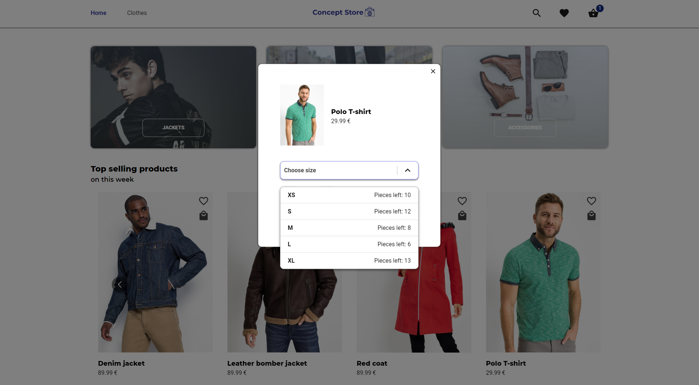699x385 pixels.
Task: Open the ACCESSORIES category
Action: (525, 127)
